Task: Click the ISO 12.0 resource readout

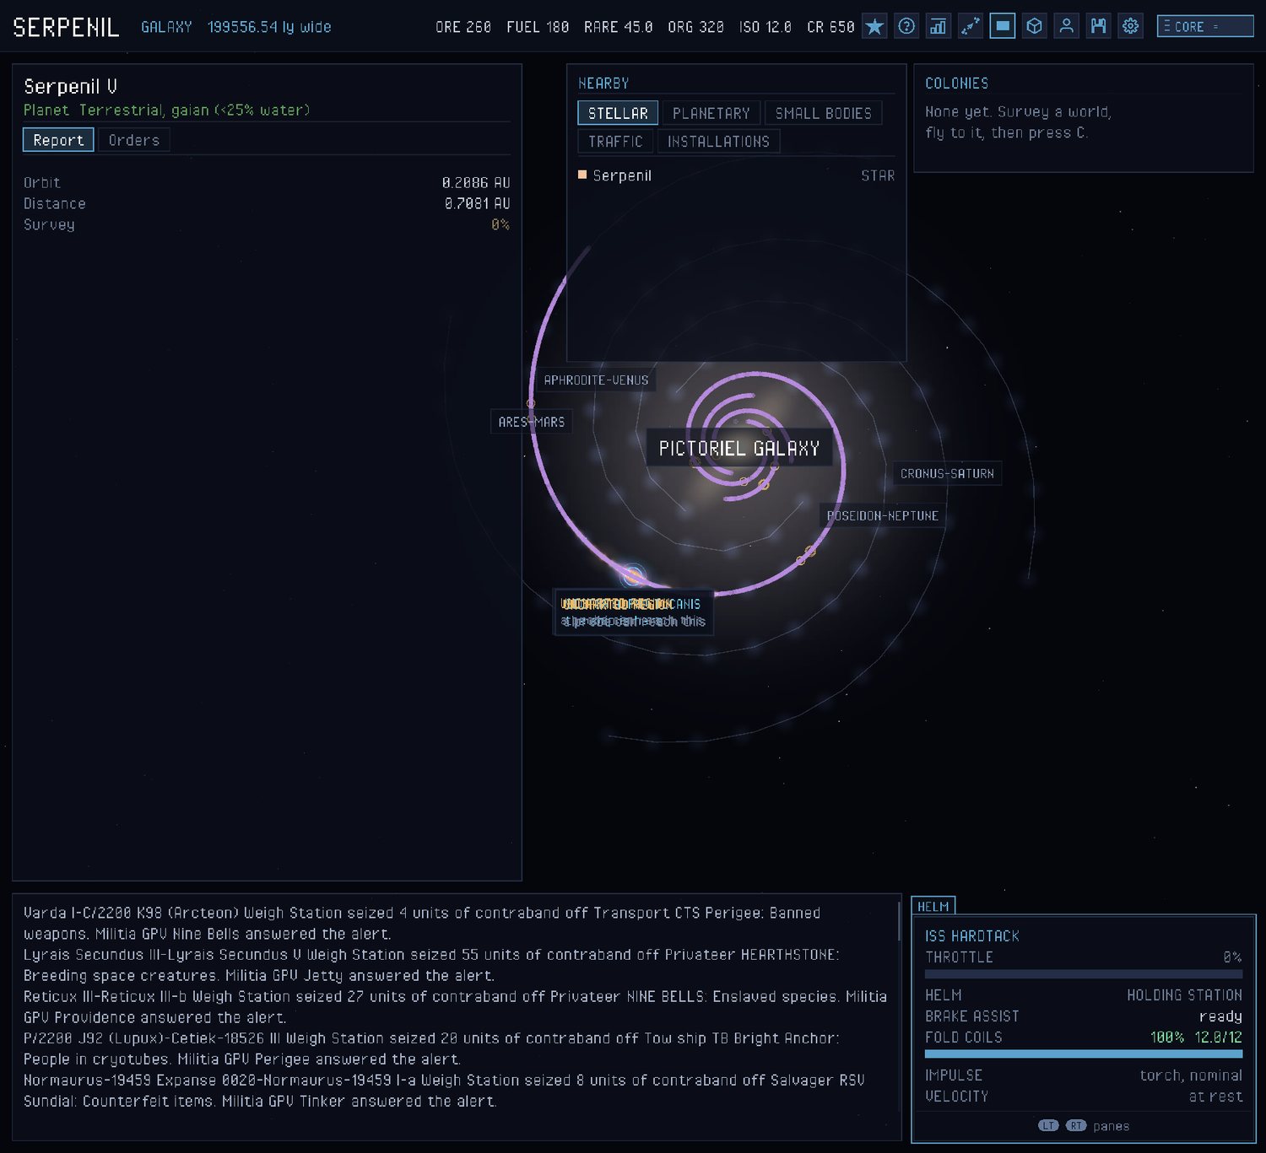Action: [766, 27]
